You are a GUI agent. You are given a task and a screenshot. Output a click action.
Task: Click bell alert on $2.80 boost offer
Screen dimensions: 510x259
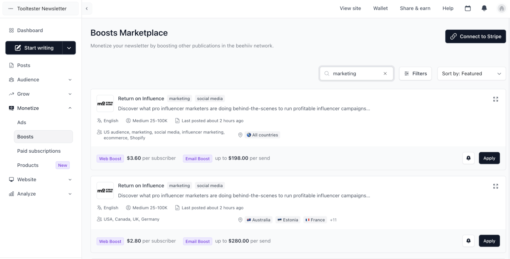click(468, 241)
